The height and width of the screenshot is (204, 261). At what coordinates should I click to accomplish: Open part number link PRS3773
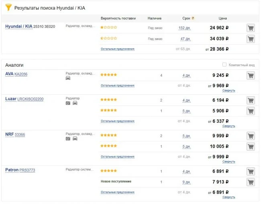(x=27, y=170)
